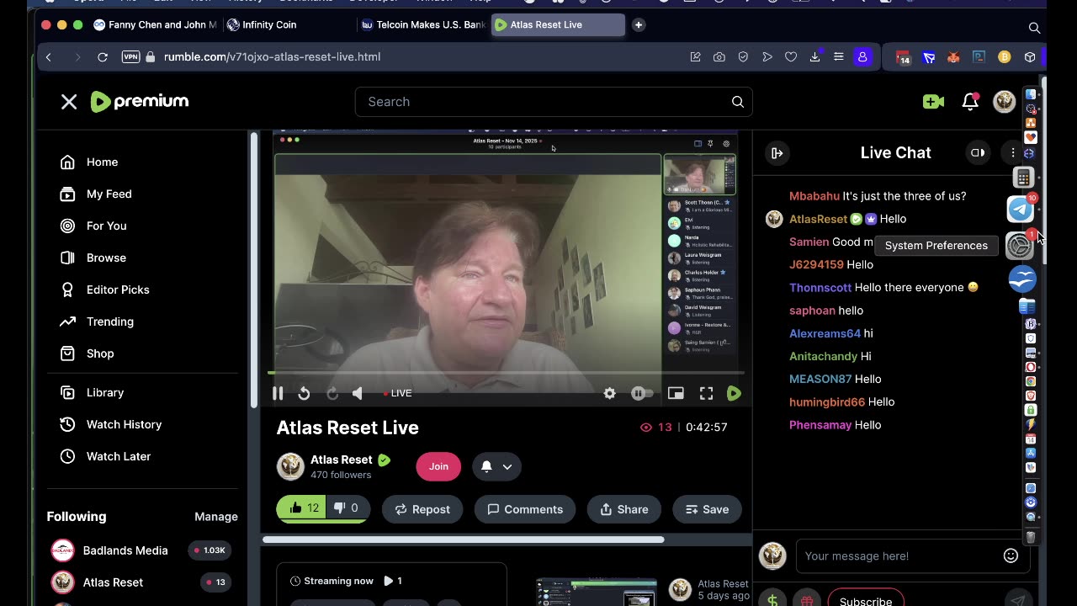Toggle autoplay switch in player
Image resolution: width=1077 pixels, height=606 pixels.
pos(642,393)
